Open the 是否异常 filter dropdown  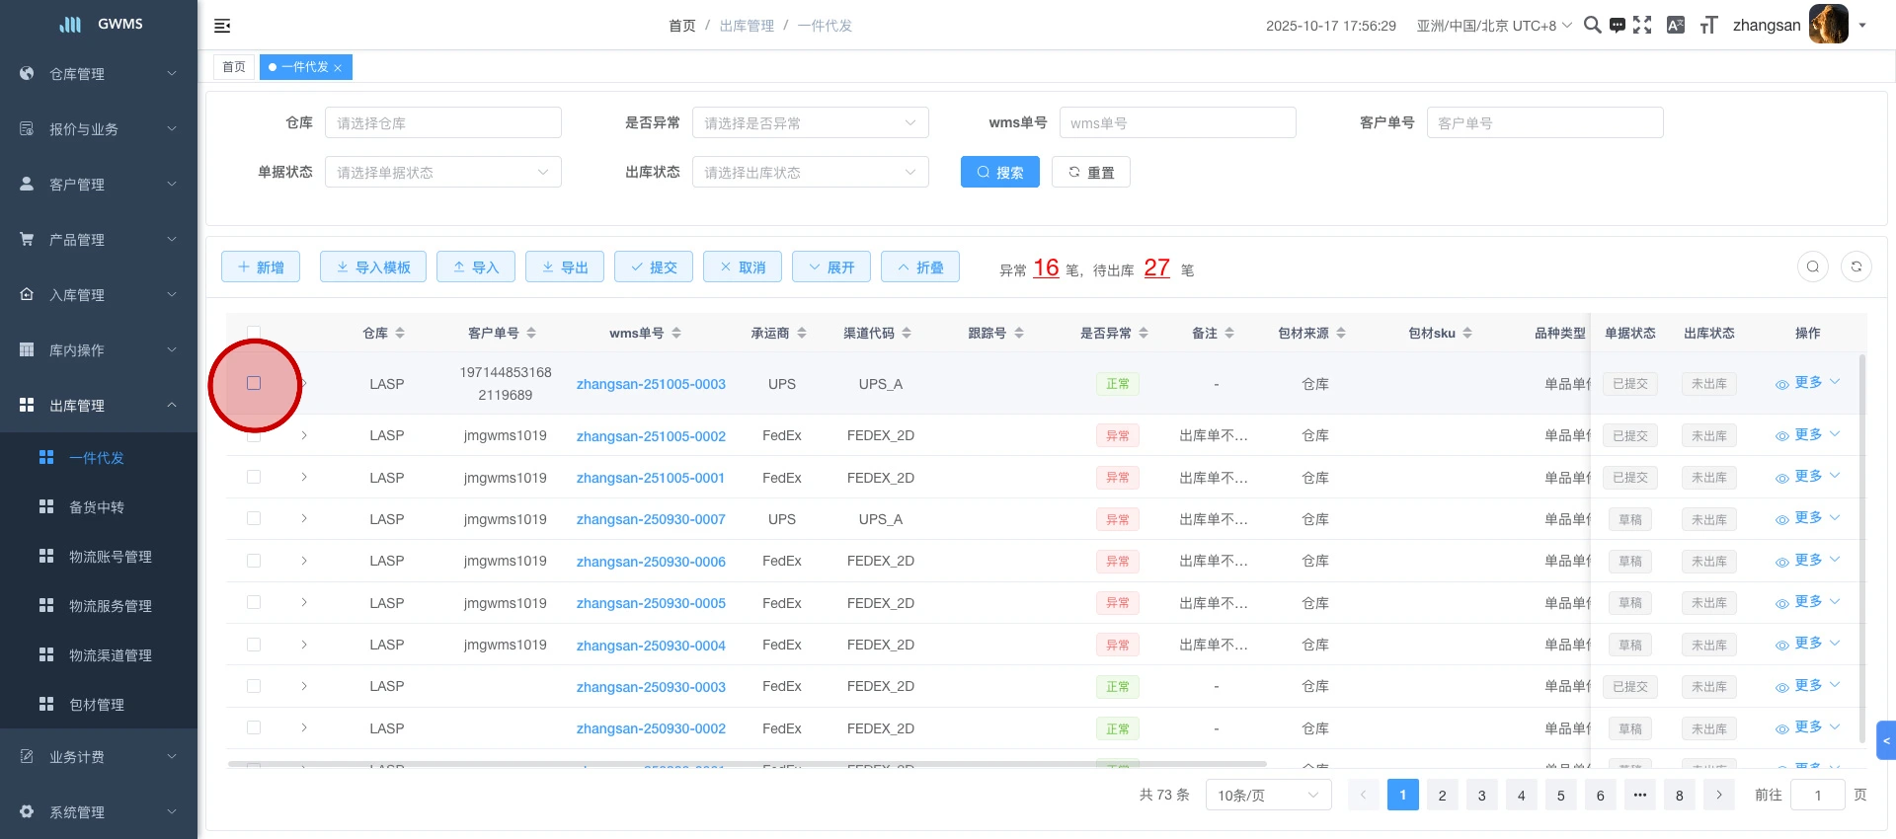(x=810, y=122)
